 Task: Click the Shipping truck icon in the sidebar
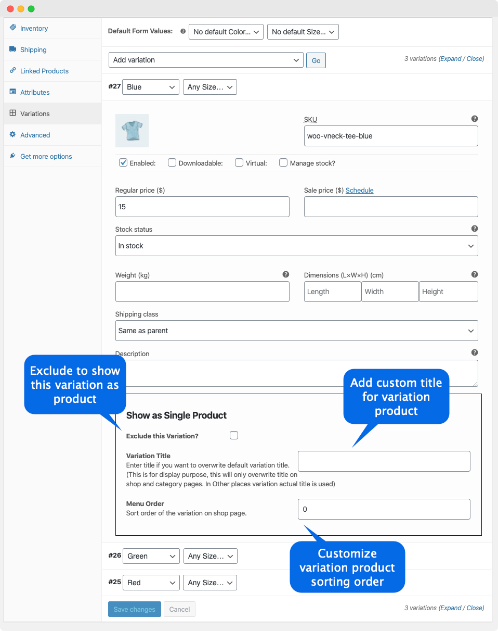click(12, 49)
